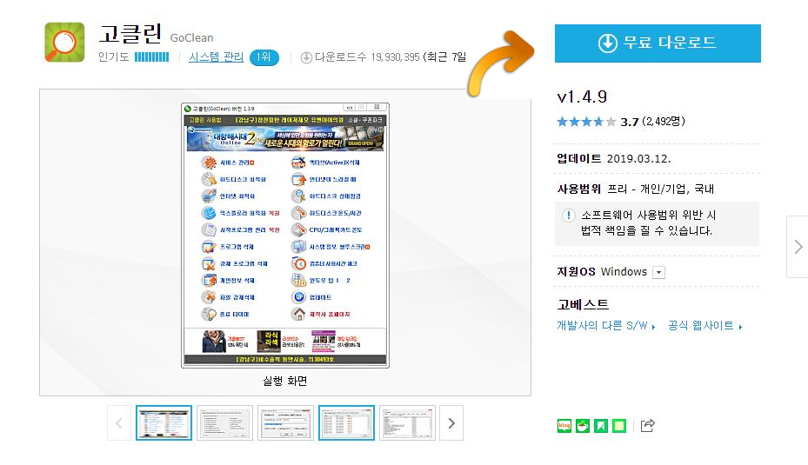
Task: Click 하드디스크 최적화 icon in preview
Action: [209, 179]
